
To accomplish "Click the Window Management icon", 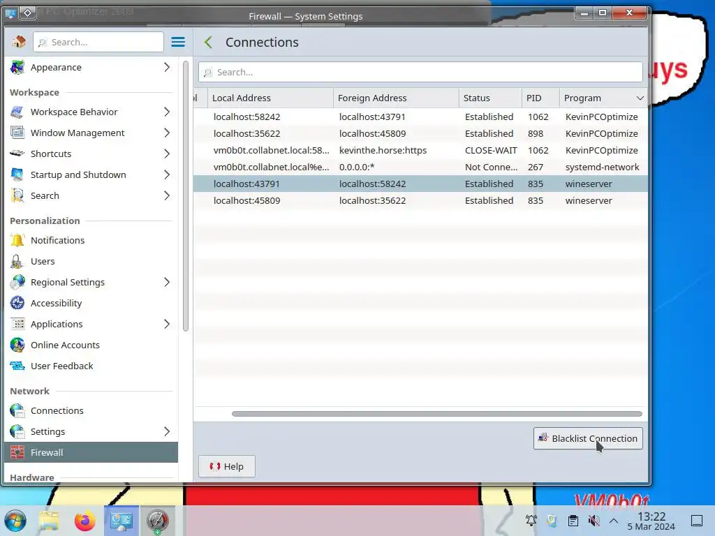I will coord(17,133).
